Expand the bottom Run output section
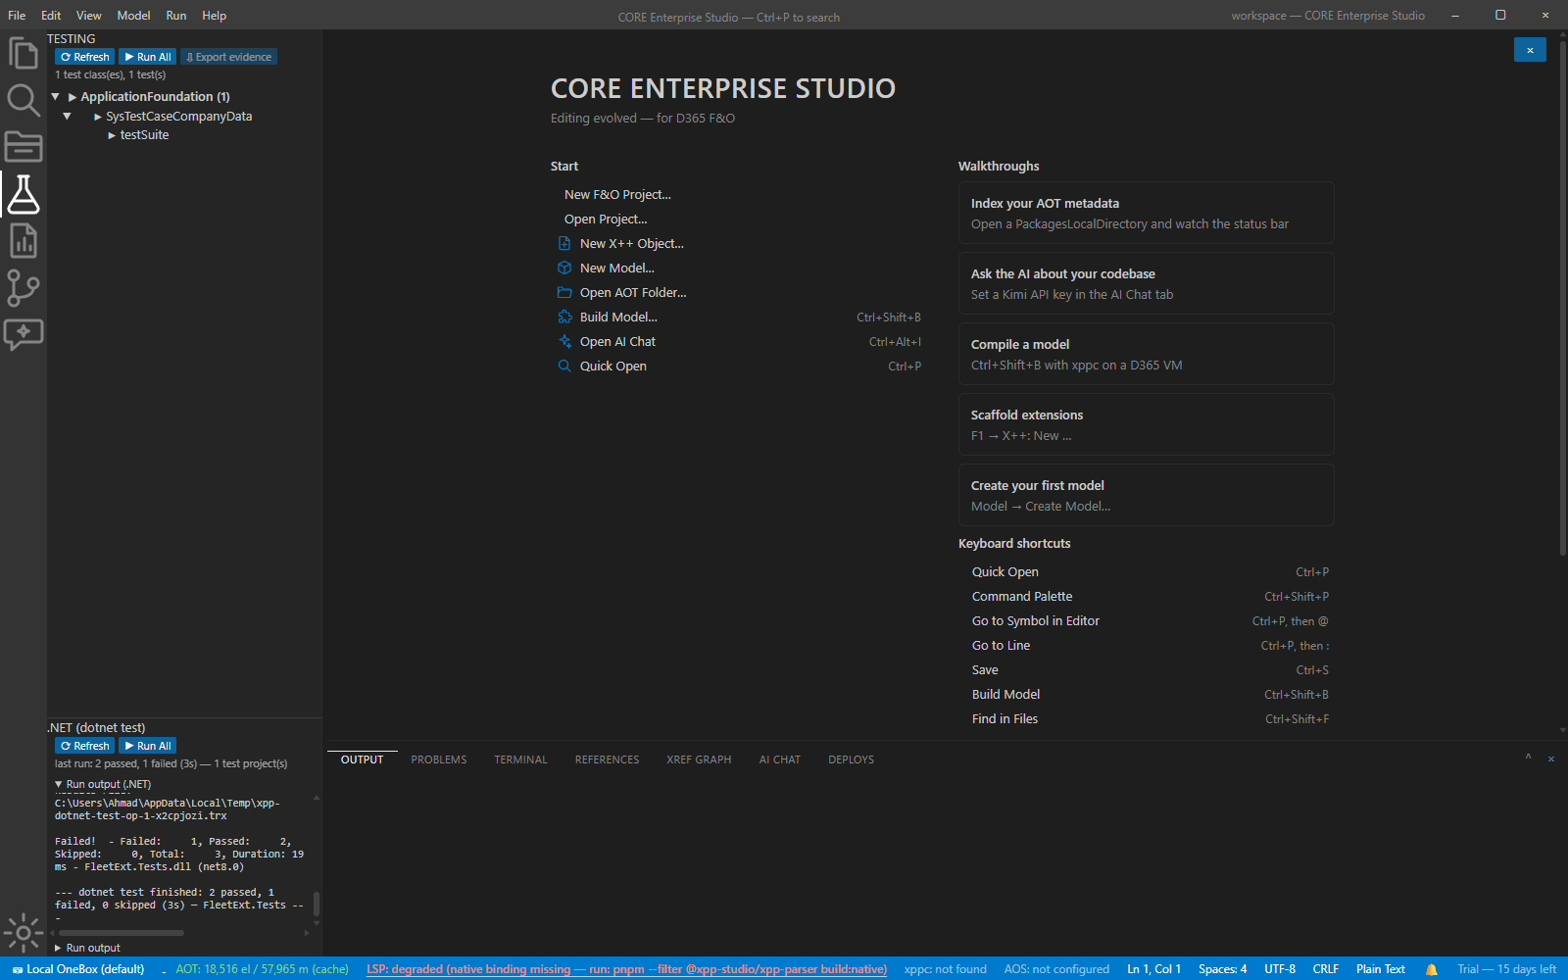 58,948
